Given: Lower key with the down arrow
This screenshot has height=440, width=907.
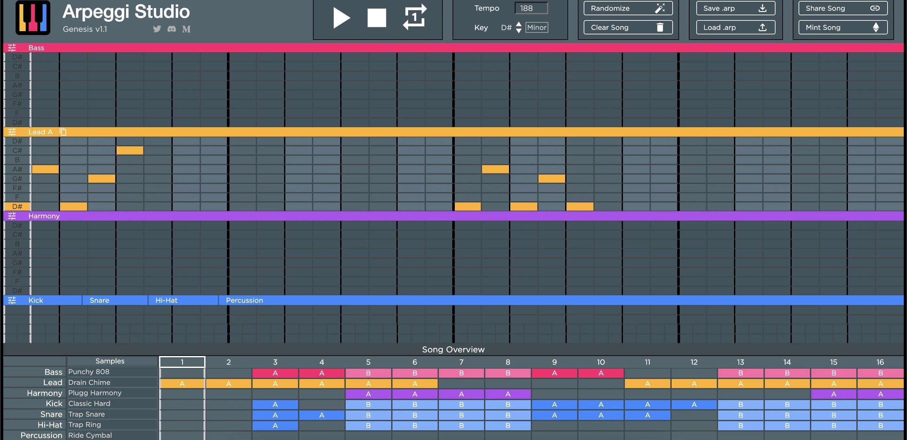Looking at the screenshot, I should [519, 31].
